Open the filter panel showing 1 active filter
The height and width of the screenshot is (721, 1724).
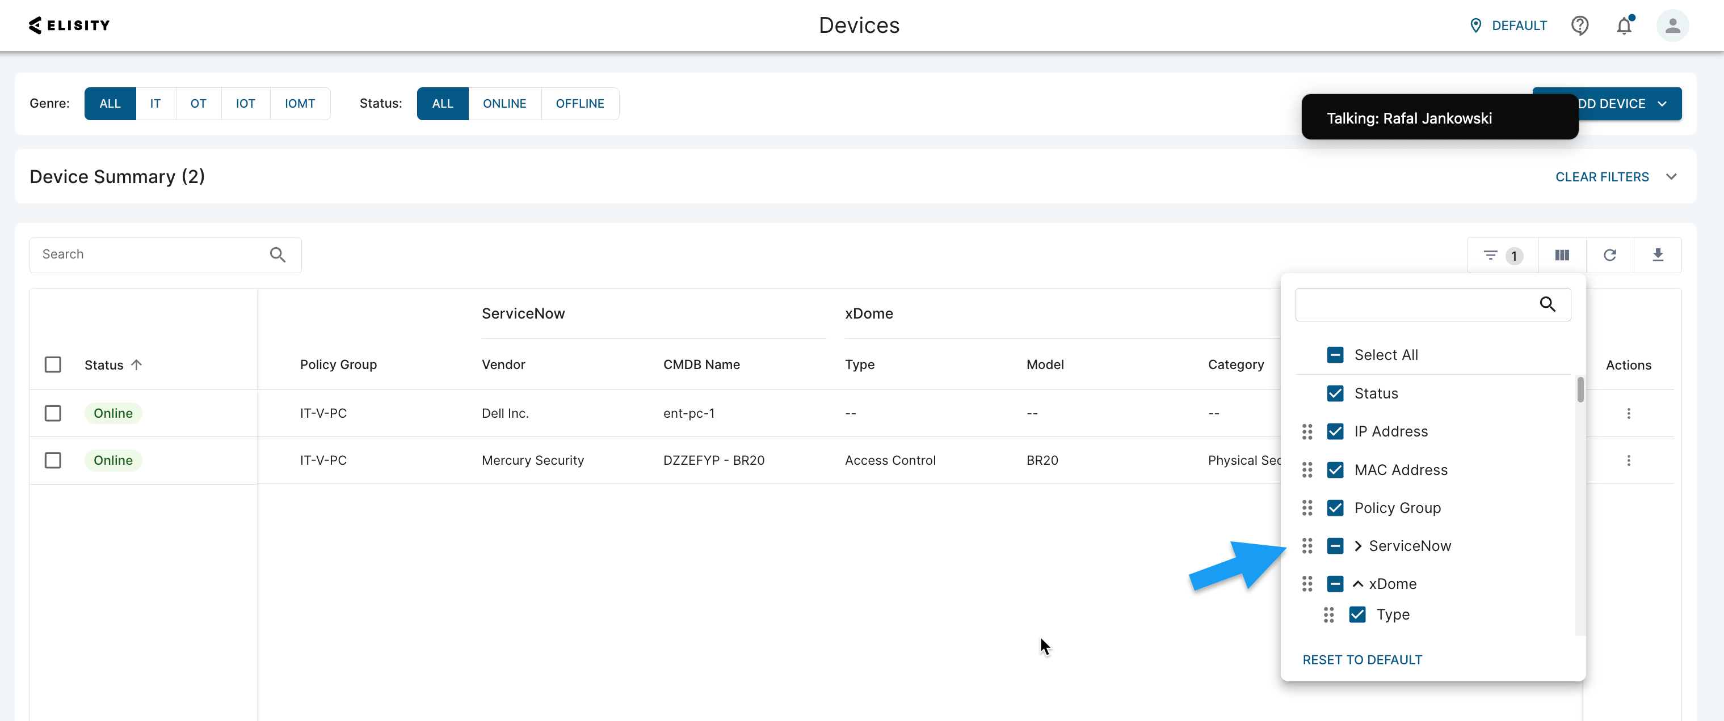pos(1500,255)
